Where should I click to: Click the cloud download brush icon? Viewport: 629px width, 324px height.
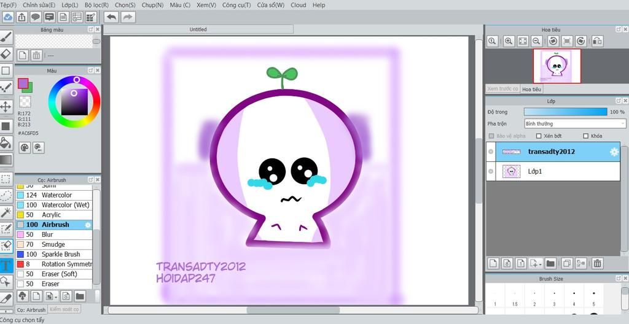(23, 296)
